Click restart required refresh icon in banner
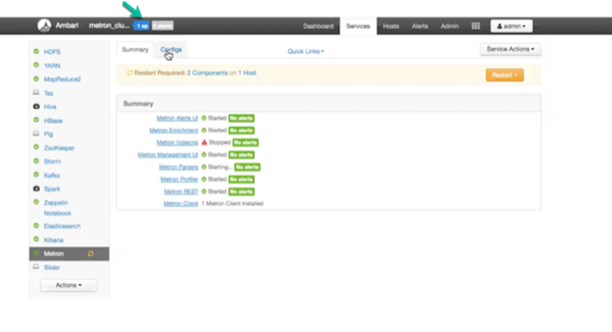The height and width of the screenshot is (332, 612). [130, 73]
